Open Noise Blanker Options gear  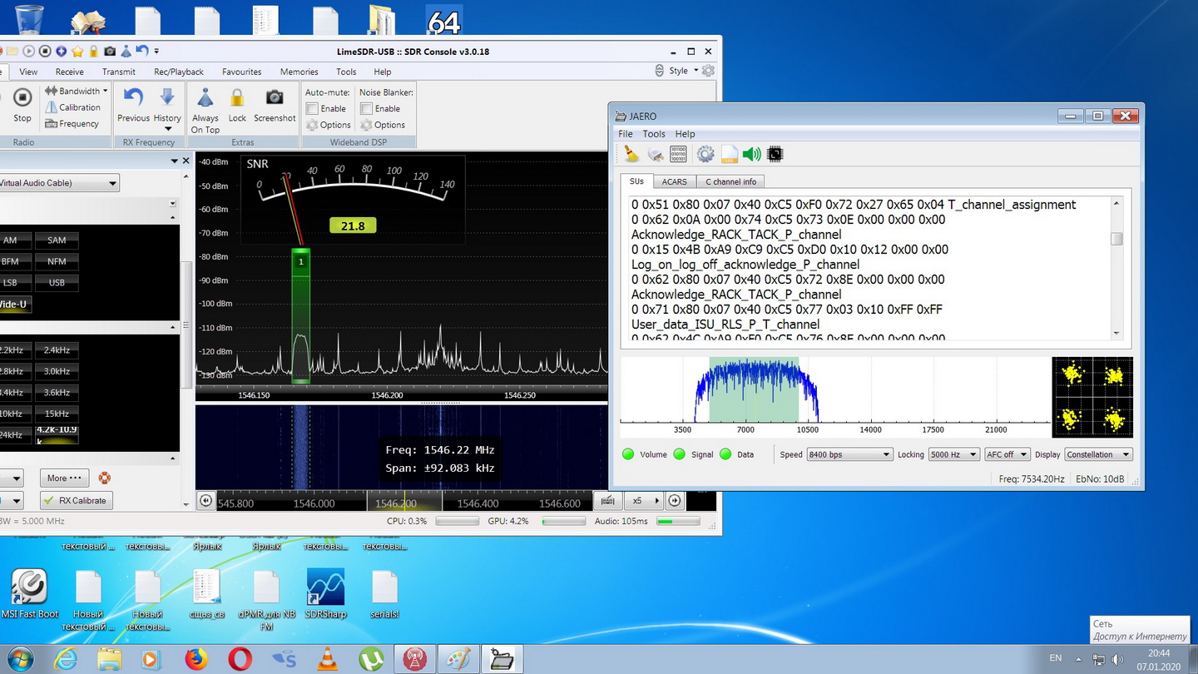click(x=383, y=125)
